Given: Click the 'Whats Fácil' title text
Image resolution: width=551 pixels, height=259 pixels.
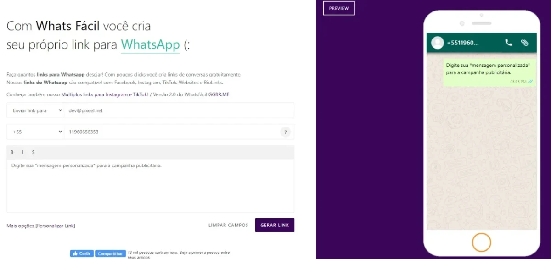Looking at the screenshot, I should pyautogui.click(x=68, y=26).
